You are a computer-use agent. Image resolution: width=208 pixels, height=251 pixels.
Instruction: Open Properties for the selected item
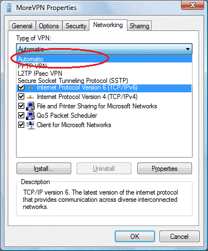pyautogui.click(x=164, y=169)
